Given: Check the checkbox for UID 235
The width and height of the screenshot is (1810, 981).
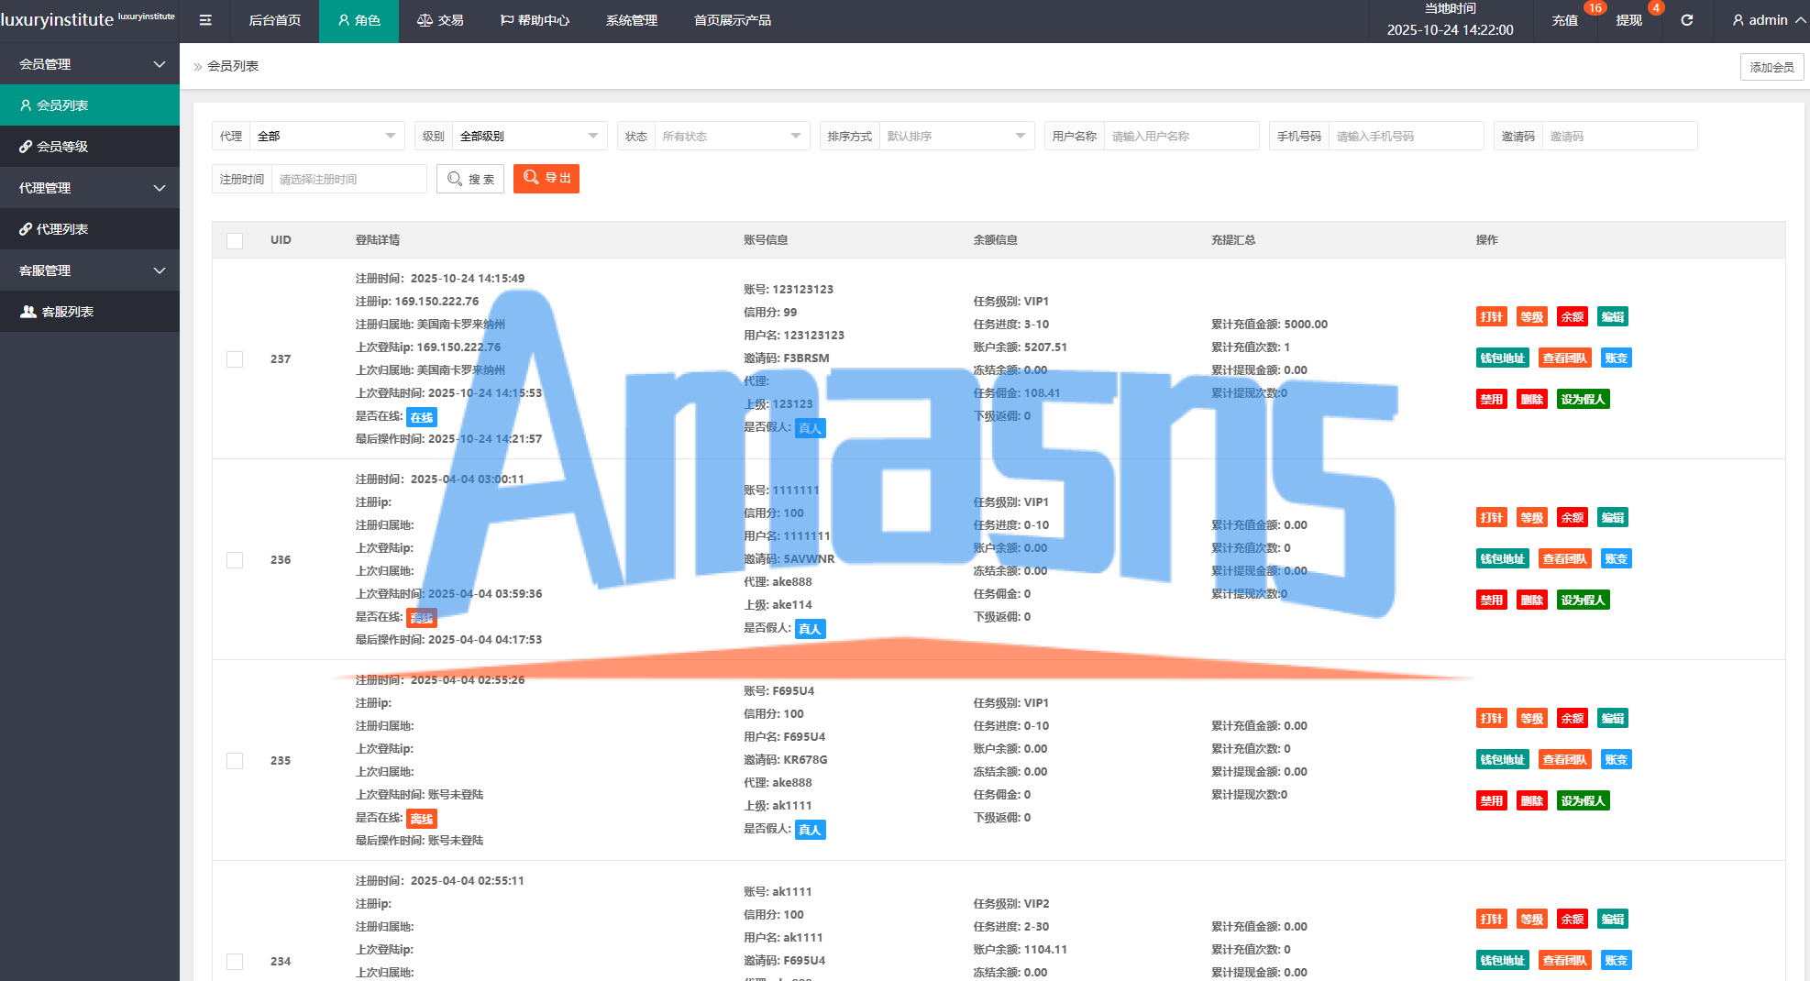Looking at the screenshot, I should tap(235, 761).
